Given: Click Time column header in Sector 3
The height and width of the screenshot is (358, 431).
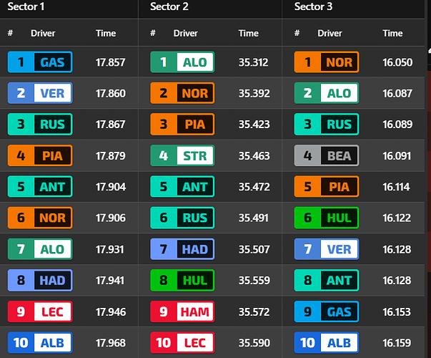Looking at the screenshot, I should (392, 34).
